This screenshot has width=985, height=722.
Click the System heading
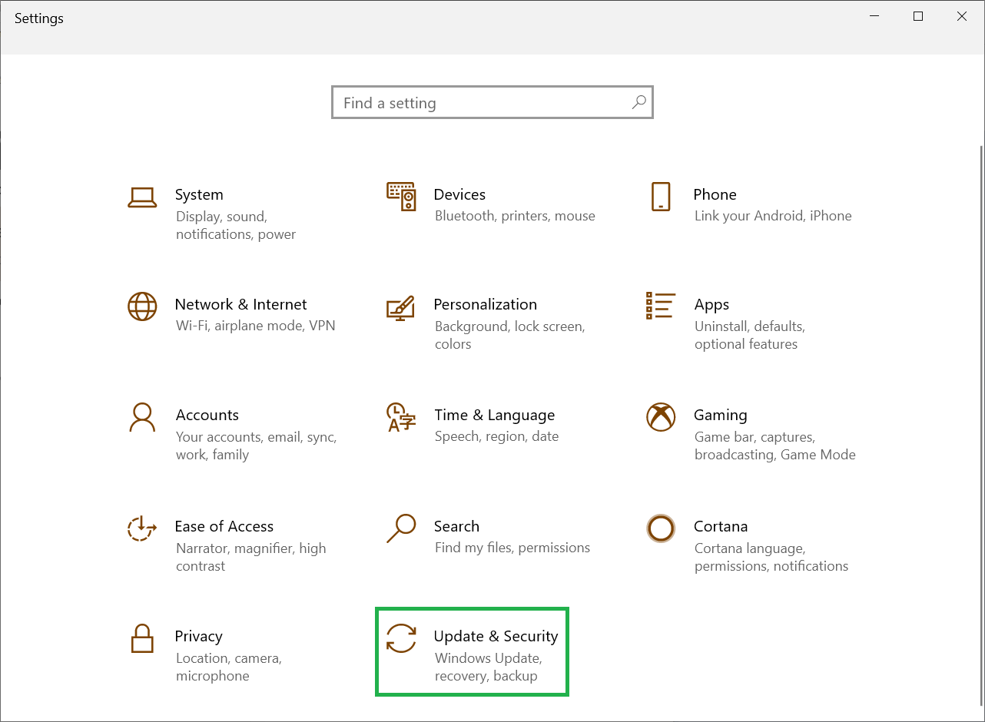199,194
